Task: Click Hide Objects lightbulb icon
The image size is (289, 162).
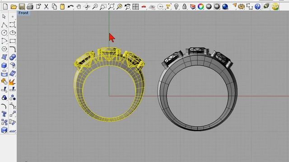Action: (177, 7)
